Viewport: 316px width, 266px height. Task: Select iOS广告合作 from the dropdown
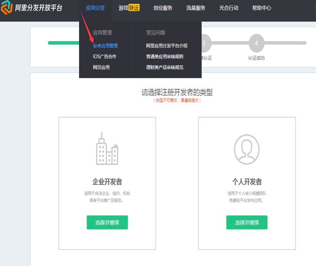(x=105, y=56)
